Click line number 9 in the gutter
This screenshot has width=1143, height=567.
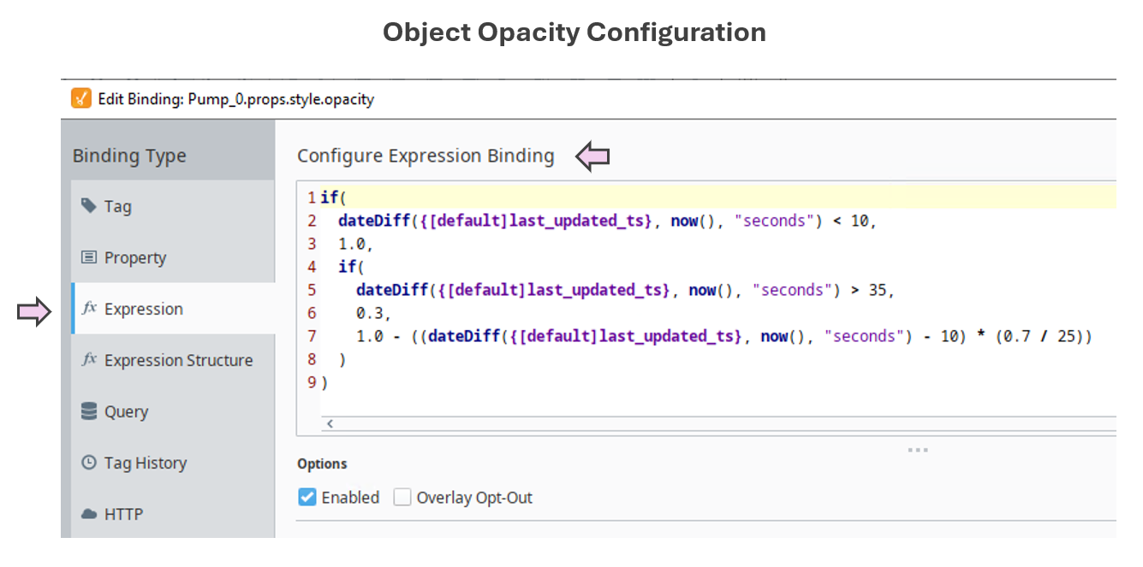point(313,381)
